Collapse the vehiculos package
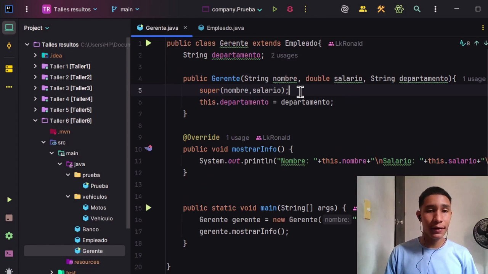 point(68,197)
